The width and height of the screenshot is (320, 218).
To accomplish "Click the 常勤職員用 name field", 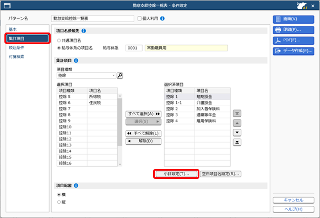I will [186, 48].
